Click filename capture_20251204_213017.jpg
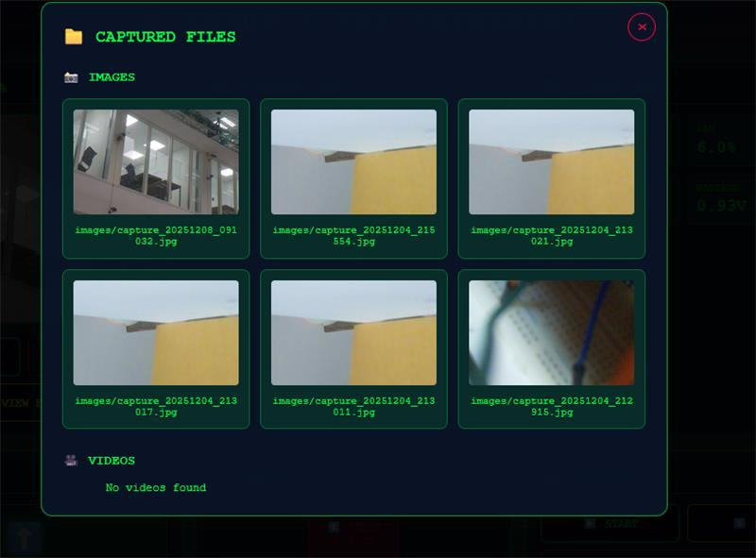756x558 pixels. [x=156, y=406]
